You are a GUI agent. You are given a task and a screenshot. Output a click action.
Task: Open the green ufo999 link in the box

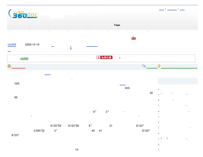point(24,58)
